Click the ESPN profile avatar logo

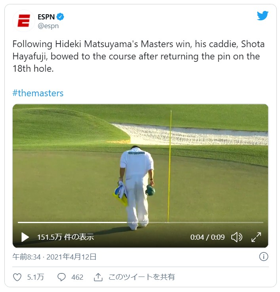[24, 21]
